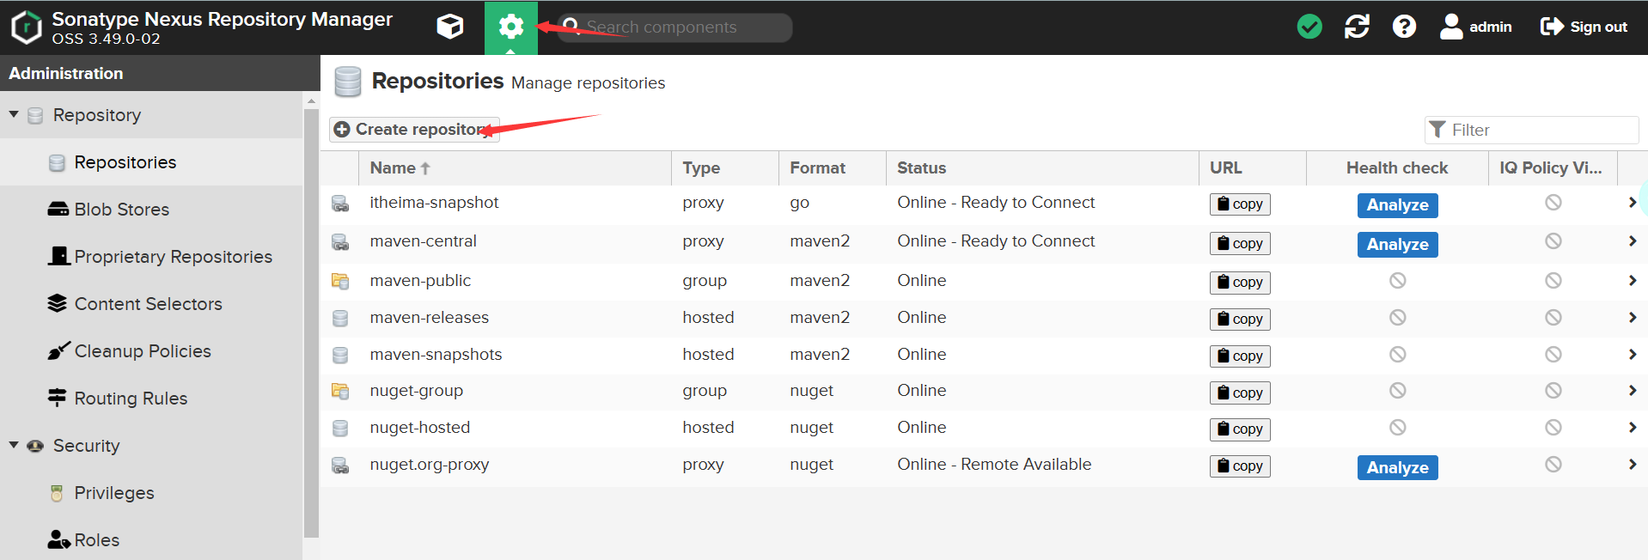This screenshot has width=1648, height=560.
Task: Click the Create repository button
Action: 414,130
